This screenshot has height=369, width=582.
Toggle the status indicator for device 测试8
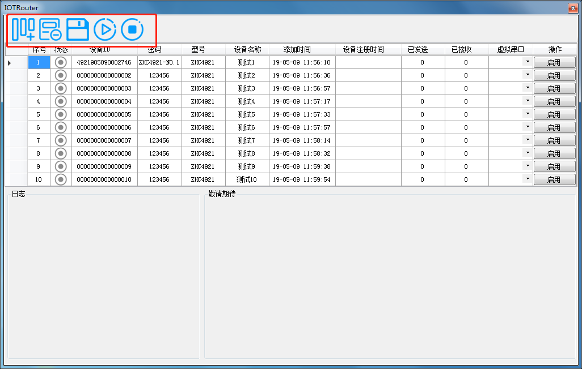click(61, 153)
